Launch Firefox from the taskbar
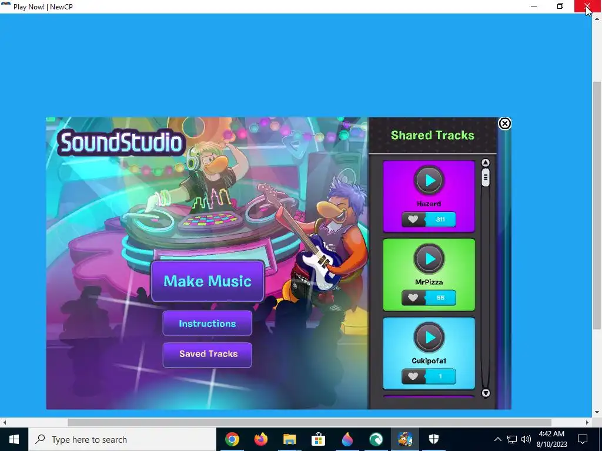The image size is (602, 451). [260, 439]
